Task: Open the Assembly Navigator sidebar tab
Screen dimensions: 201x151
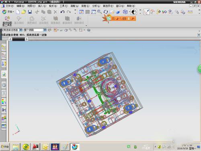Action: [4, 48]
